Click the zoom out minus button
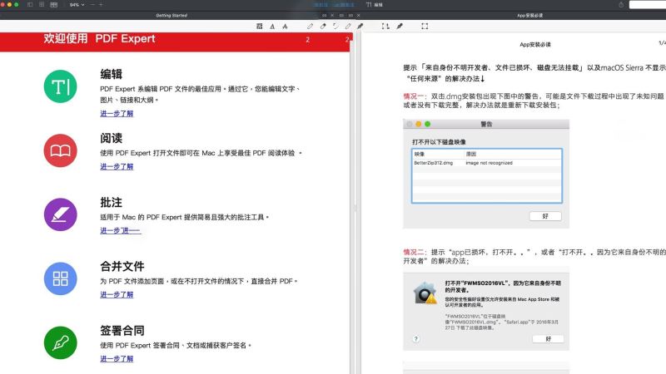This screenshot has width=666, height=374. [x=92, y=5]
